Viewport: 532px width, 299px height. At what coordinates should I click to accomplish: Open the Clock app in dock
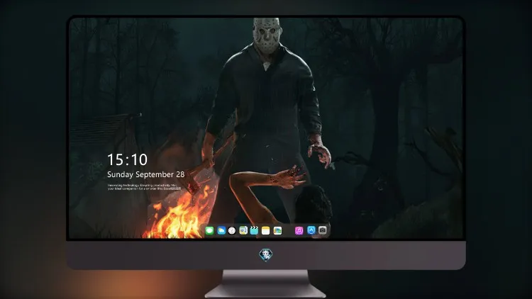pyautogui.click(x=232, y=230)
